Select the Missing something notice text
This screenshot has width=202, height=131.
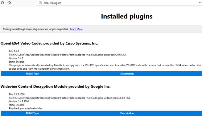click(x=35, y=29)
